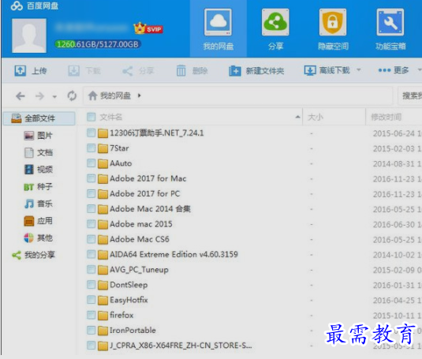Image resolution: width=422 pixels, height=359 pixels.
Task: Select the AIDA64 Extreme Edition v4.60.3159 name
Action: click(174, 254)
